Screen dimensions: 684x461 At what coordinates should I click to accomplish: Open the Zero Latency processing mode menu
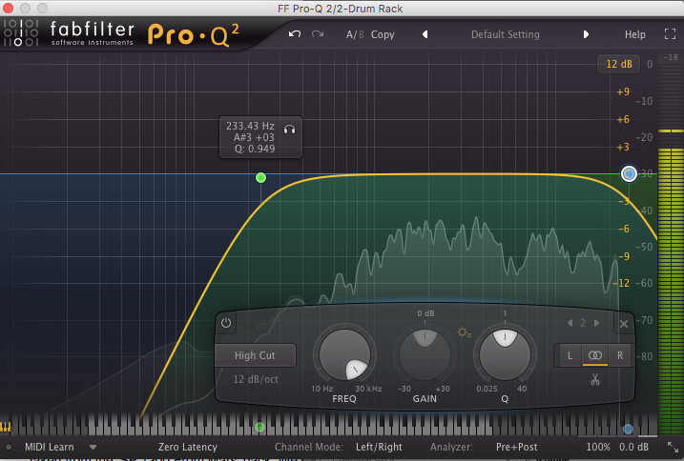point(188,447)
